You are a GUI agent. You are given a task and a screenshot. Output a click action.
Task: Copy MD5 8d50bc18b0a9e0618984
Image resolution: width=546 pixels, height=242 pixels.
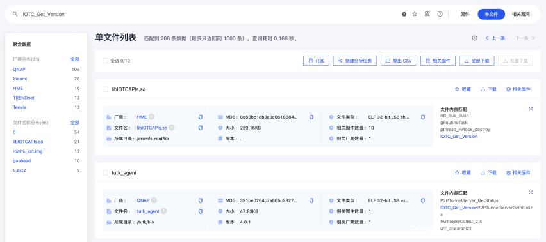(311, 117)
